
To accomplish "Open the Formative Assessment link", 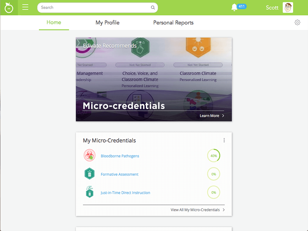I will [x=119, y=174].
